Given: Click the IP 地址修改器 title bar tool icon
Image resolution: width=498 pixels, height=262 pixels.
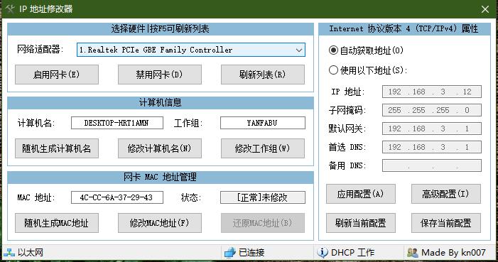Looking at the screenshot, I should 10,9.
